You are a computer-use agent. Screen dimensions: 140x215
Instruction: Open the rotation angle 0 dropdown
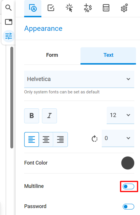click(x=118, y=138)
